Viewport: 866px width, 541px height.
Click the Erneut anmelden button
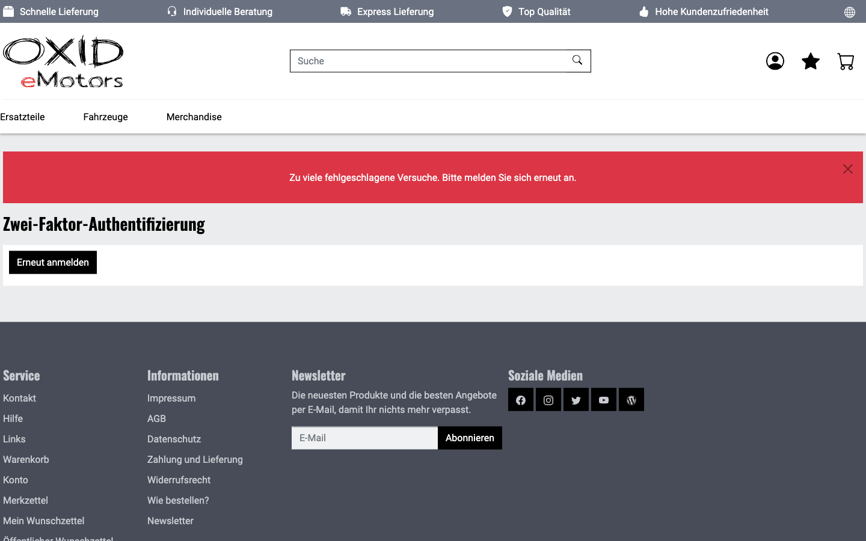pos(53,262)
